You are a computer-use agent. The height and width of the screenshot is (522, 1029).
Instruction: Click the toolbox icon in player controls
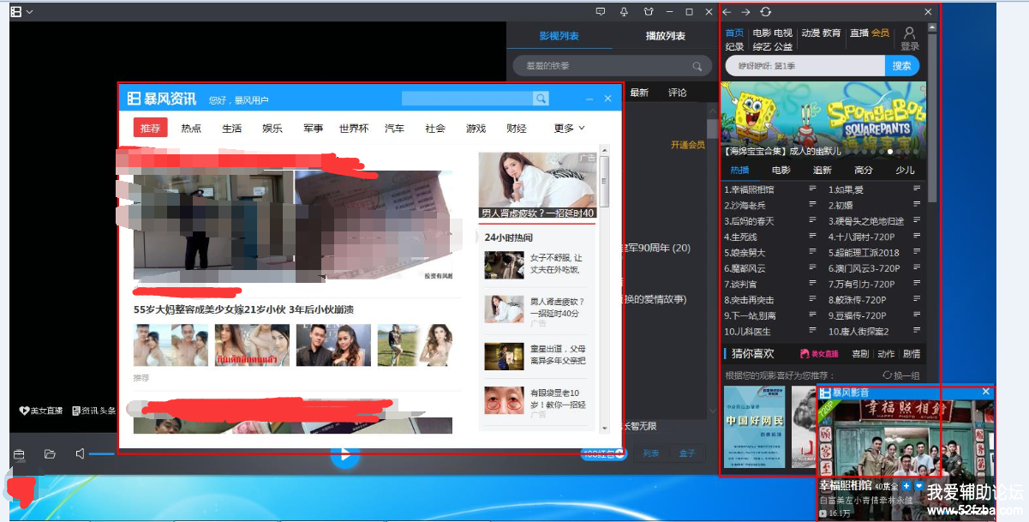tap(19, 453)
